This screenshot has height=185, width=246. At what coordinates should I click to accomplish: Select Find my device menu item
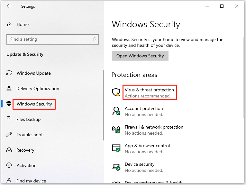[x=31, y=181]
